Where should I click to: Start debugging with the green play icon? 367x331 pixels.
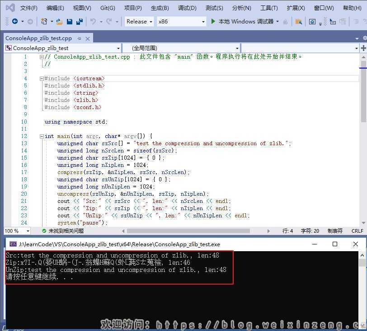click(213, 22)
